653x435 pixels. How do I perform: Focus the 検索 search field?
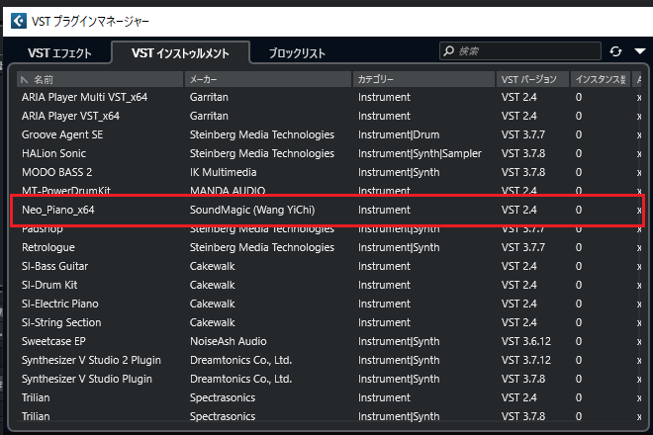tap(520, 50)
